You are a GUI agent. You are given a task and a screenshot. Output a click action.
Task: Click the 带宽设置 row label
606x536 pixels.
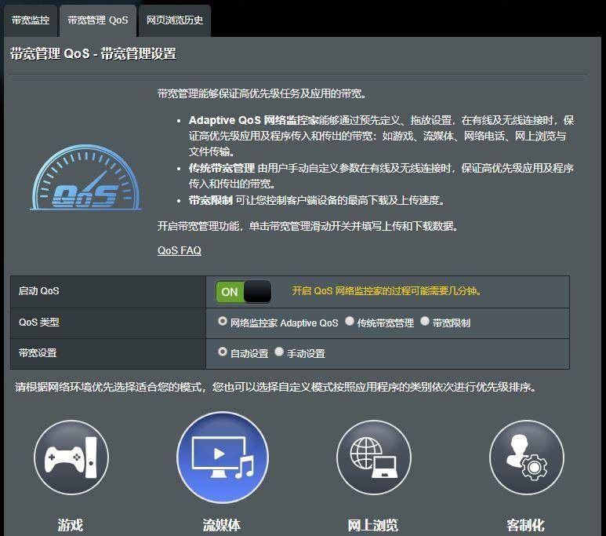[x=38, y=353]
